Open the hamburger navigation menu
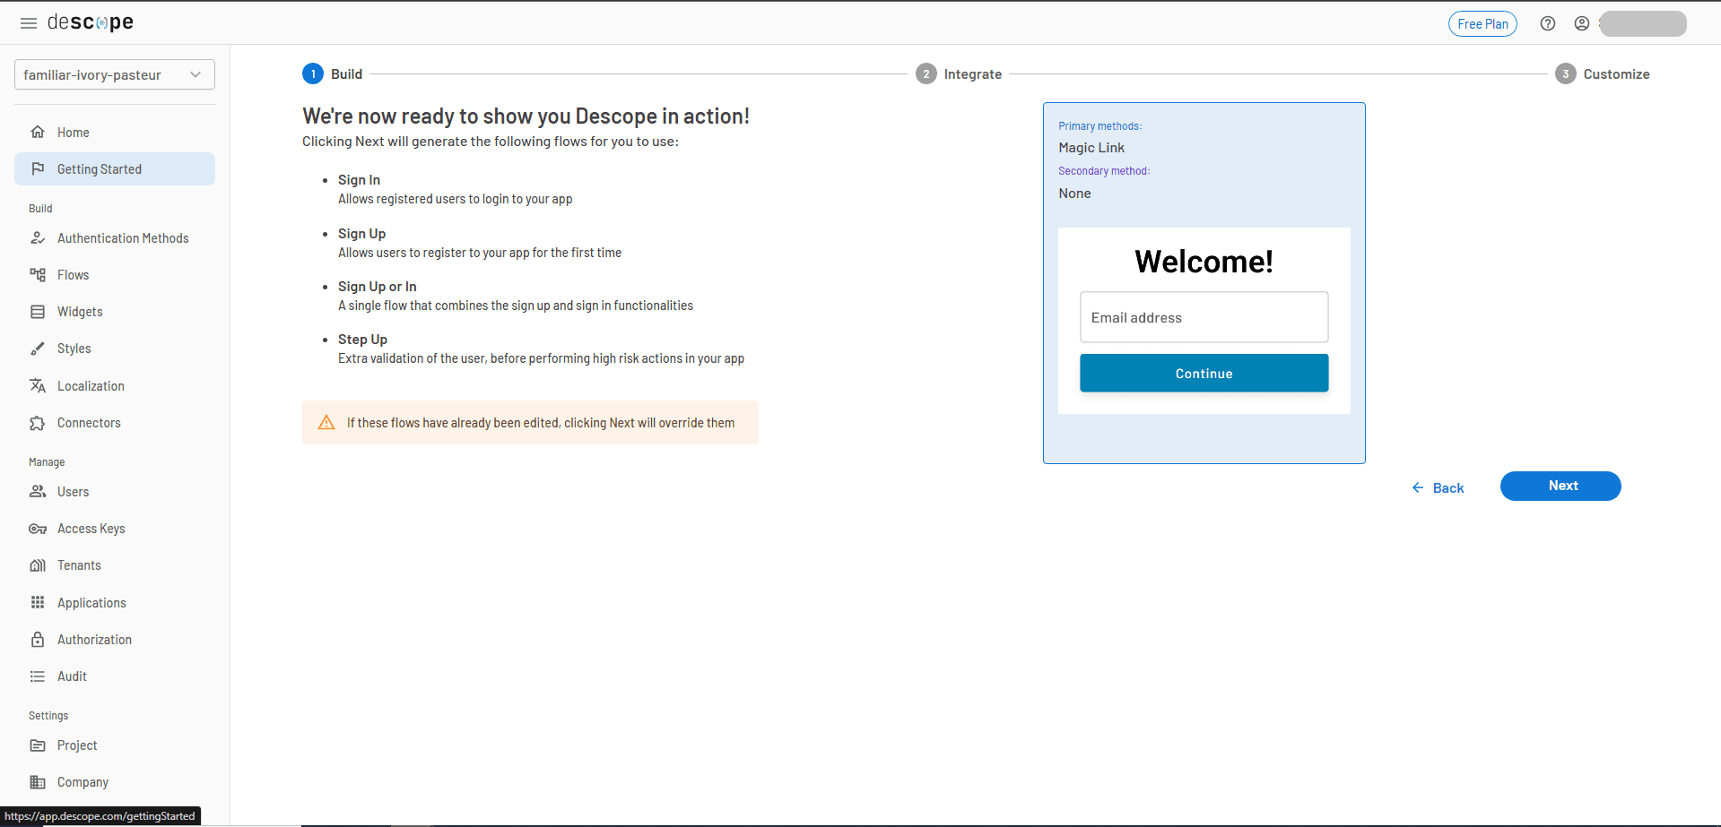The width and height of the screenshot is (1721, 827). 28,22
